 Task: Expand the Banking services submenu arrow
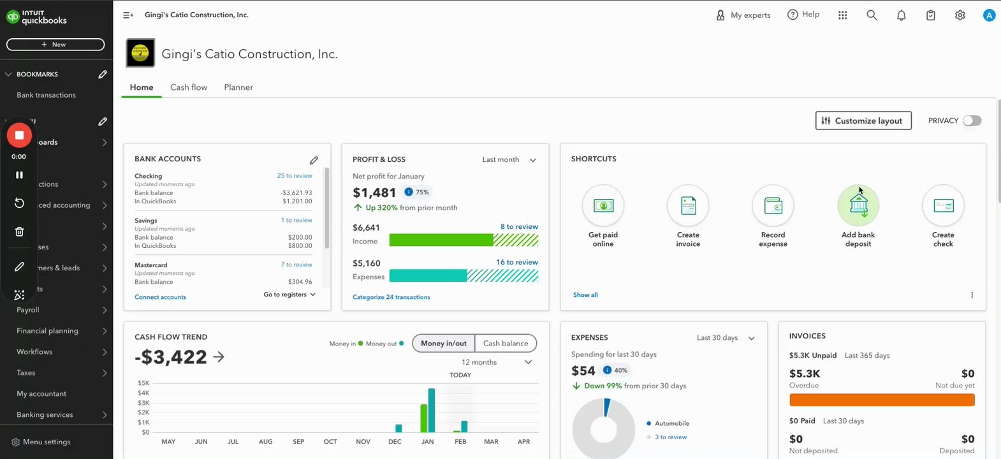(x=105, y=415)
